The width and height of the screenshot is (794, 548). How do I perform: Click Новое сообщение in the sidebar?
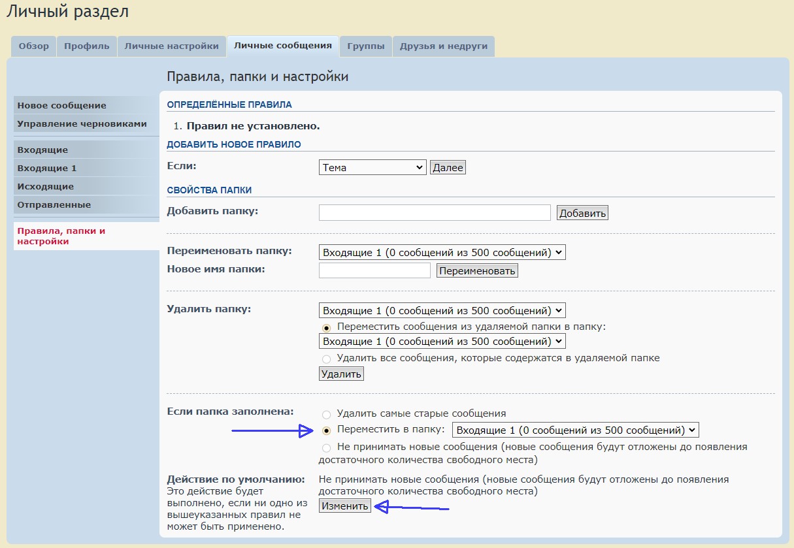tap(61, 105)
